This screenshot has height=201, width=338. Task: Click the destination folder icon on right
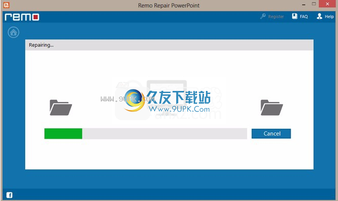click(272, 108)
